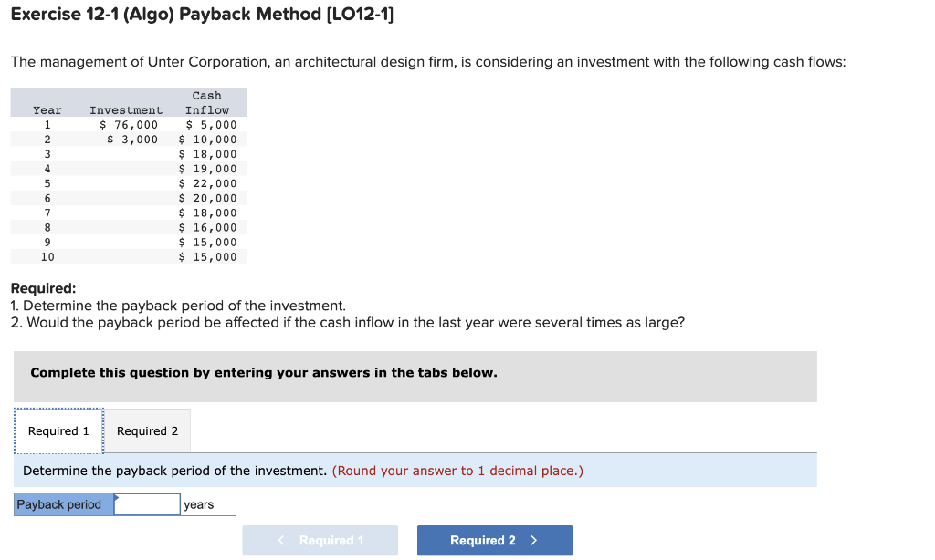Viewport: 935px width, 560px height.
Task: Click the Year 1 cash inflow of $5,000
Action: 208,124
